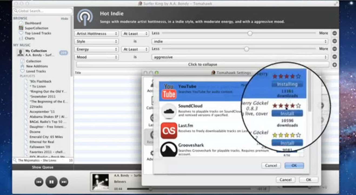Screen dimensions: 356x195
Task: Open the indie style value dropdown
Action: (240, 41)
